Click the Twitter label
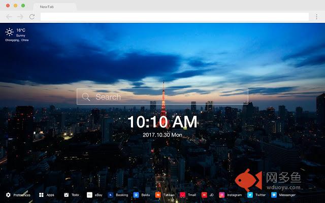This screenshot has width=325, height=203. click(x=261, y=195)
